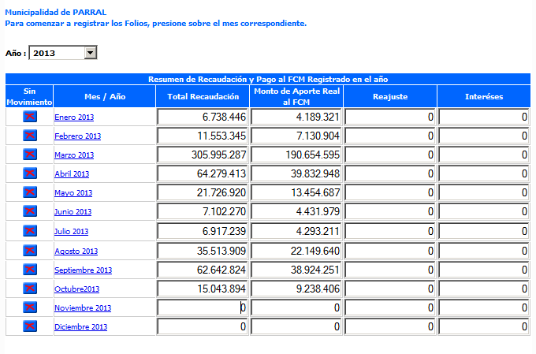536x354 pixels.
Task: Click Diciembre 2013 Total Recaudación field
Action: click(203, 326)
